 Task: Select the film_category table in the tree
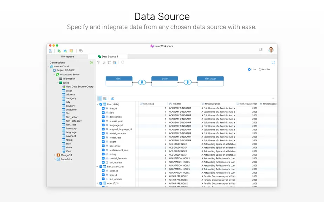click(x=73, y=121)
